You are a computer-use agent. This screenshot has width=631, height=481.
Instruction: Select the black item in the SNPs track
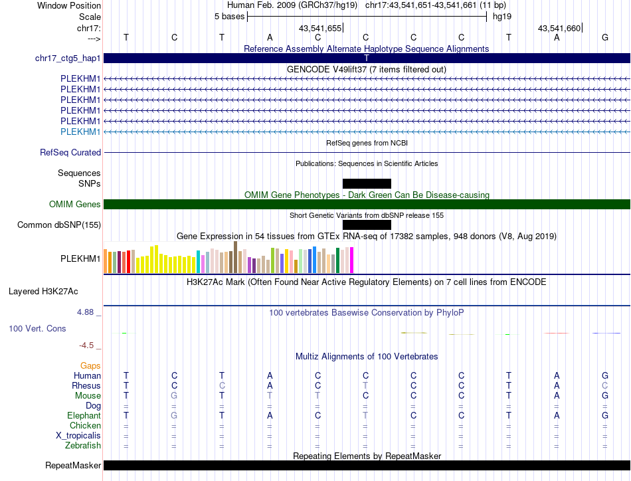367,183
